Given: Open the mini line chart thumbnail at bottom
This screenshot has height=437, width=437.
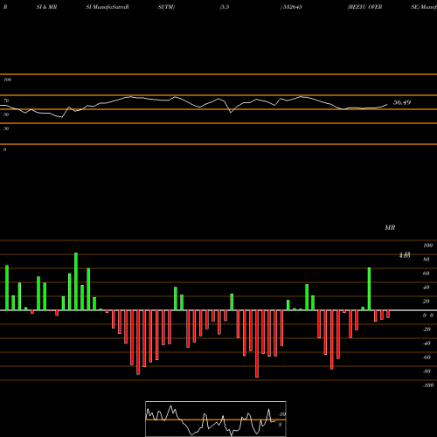Looking at the screenshot, I should click(x=216, y=419).
